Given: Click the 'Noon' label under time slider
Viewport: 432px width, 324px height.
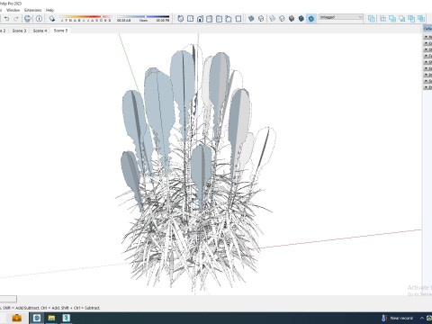Looking at the screenshot, I should click(x=143, y=21).
